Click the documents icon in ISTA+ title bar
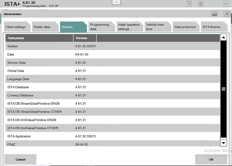 (x=188, y=4)
